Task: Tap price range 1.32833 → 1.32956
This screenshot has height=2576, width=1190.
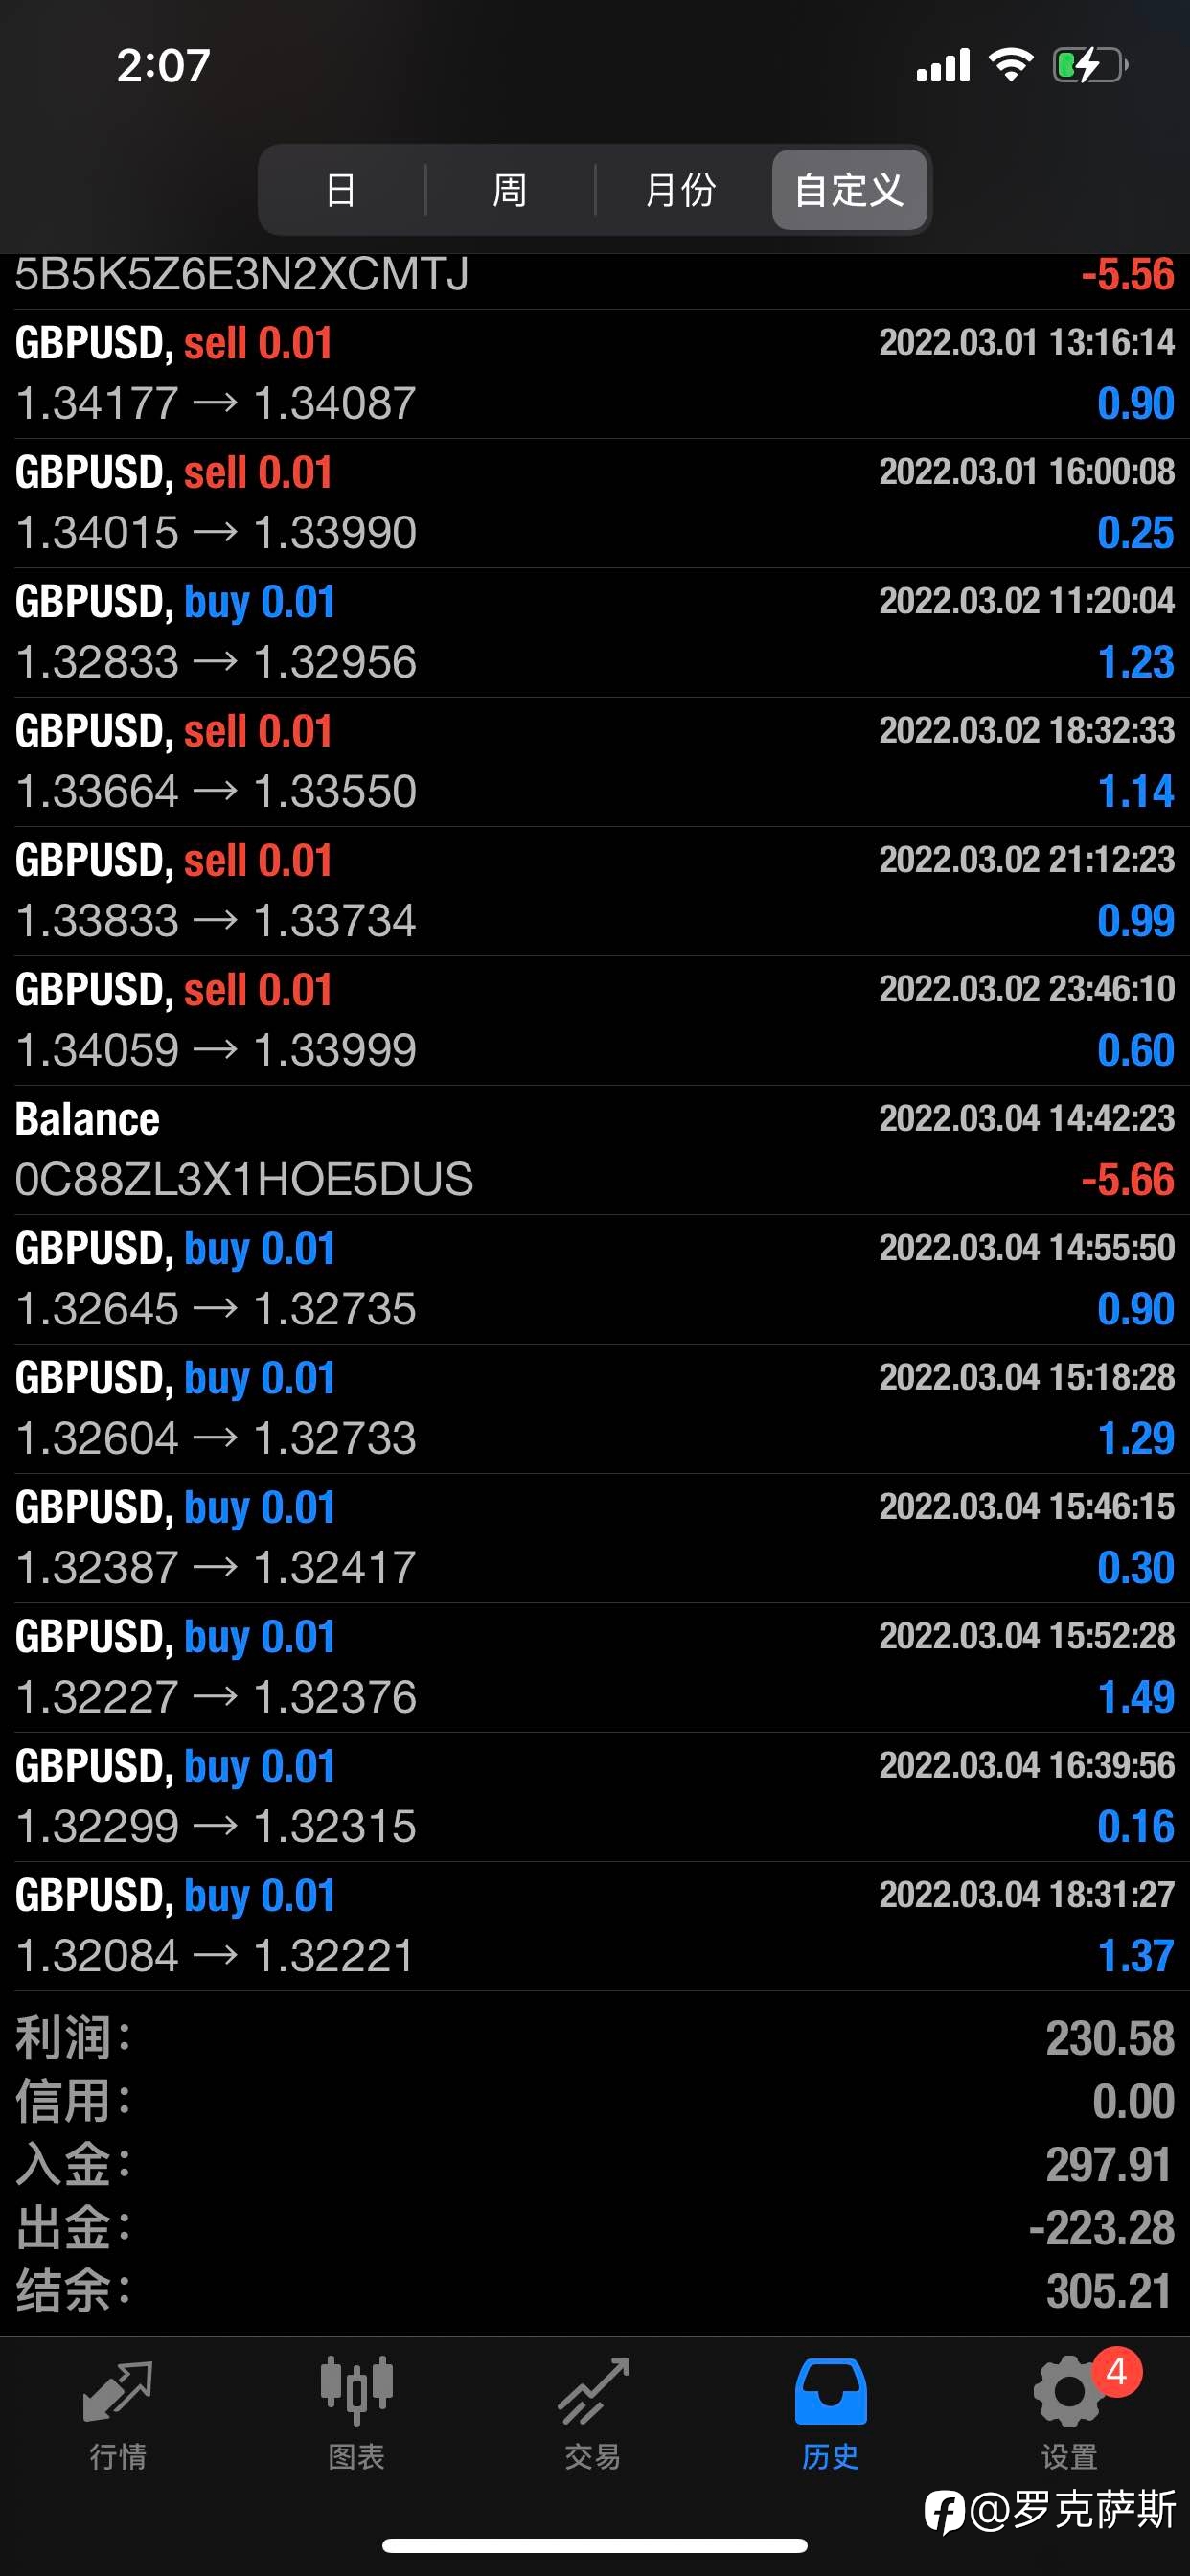Action: (216, 662)
